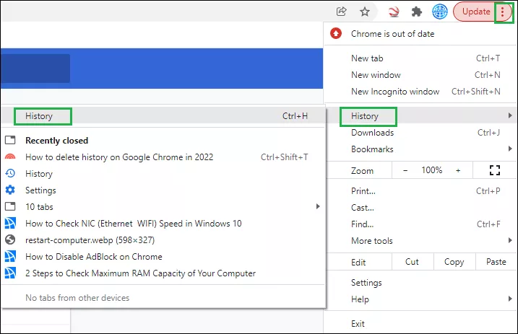This screenshot has height=334, width=518.
Task: Click favicon beside How to Disable AdBlock
Action: [10, 256]
